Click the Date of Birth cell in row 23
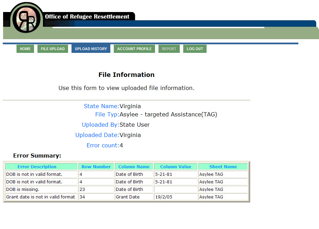Viewport: 319px width, 229px height. (134, 190)
